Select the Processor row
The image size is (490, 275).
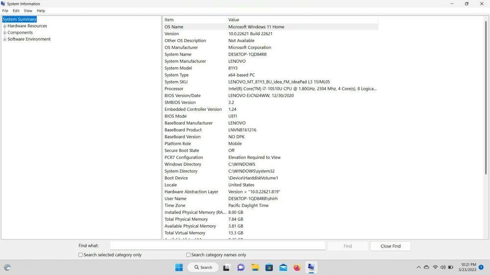270,88
